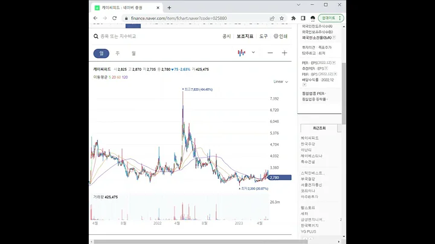This screenshot has width=435, height=244.
Task: Open the Chrome profile avatar
Action: [313, 18]
